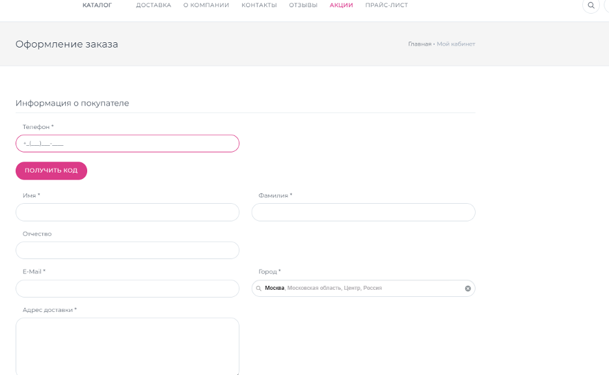
Task: Navigate to КОНТАКТЫ
Action: click(x=259, y=5)
